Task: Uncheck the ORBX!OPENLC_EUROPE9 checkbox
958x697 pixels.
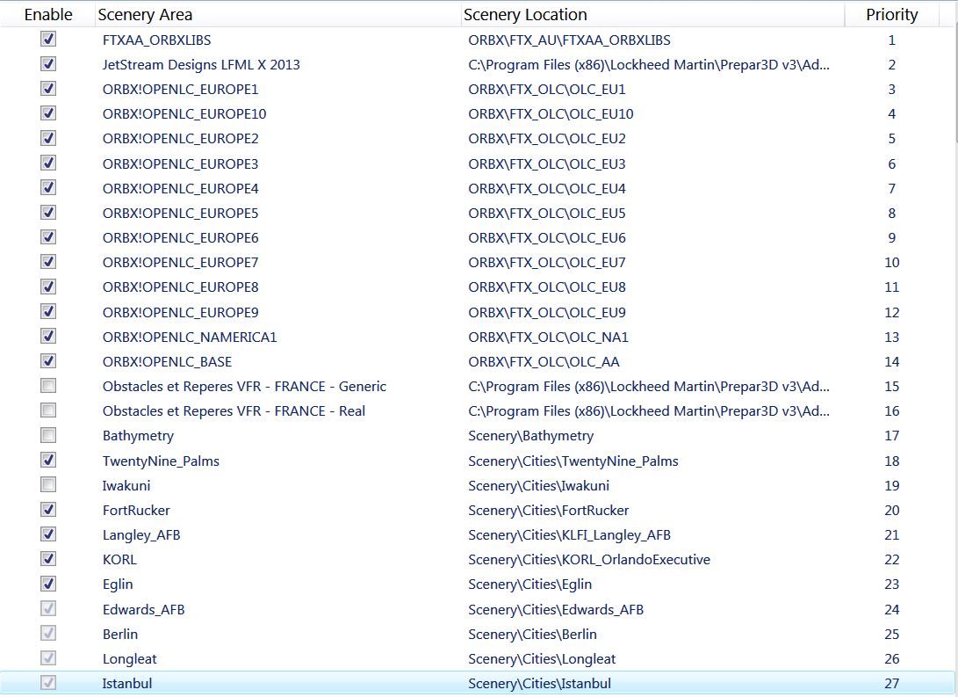Action: (48, 311)
